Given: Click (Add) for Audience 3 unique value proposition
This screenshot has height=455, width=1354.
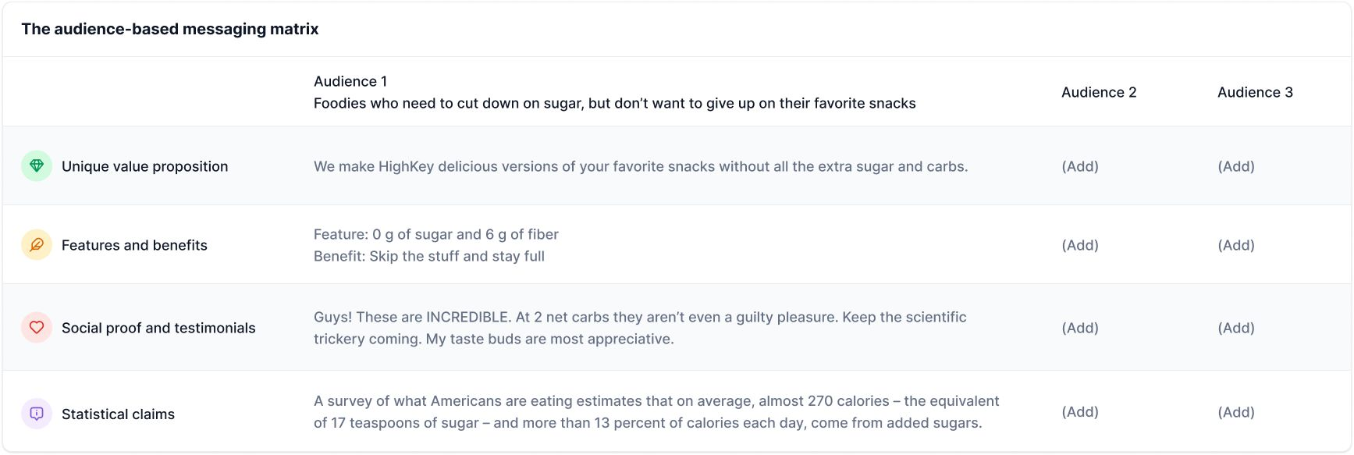Looking at the screenshot, I should [1236, 166].
